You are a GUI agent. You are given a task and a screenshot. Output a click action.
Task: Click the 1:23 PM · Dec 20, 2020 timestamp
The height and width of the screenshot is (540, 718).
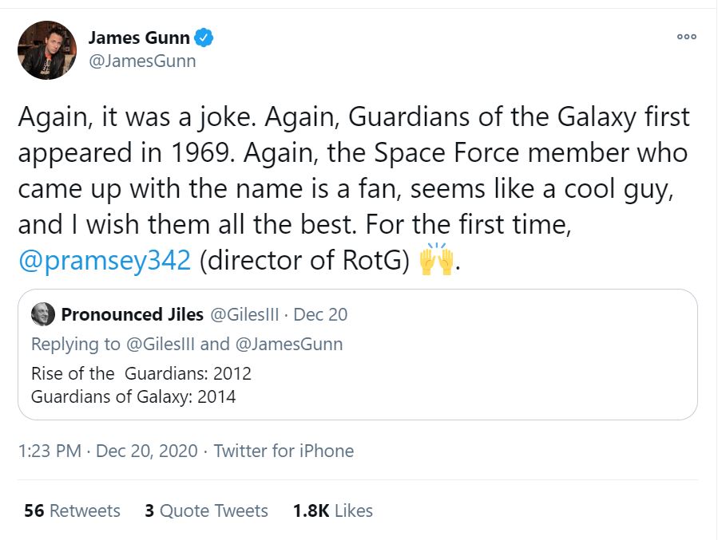coord(107,451)
